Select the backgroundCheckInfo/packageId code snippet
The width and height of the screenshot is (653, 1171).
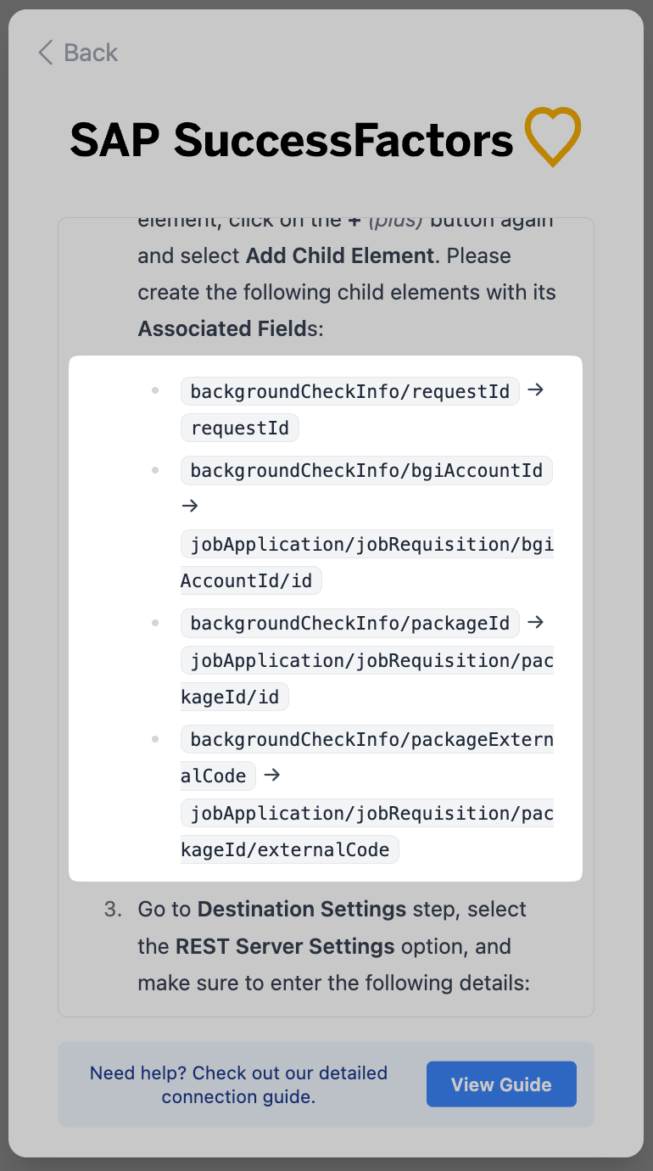click(x=349, y=623)
